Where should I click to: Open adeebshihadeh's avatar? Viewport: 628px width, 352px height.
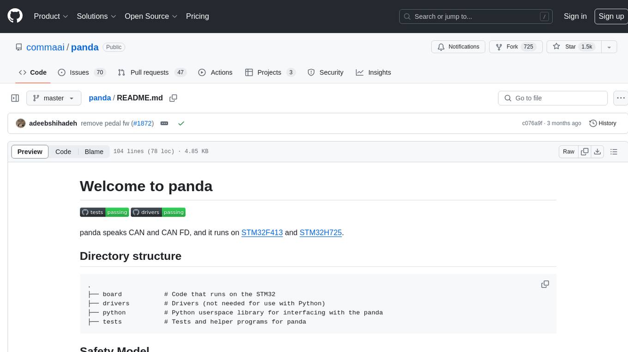[x=20, y=123]
